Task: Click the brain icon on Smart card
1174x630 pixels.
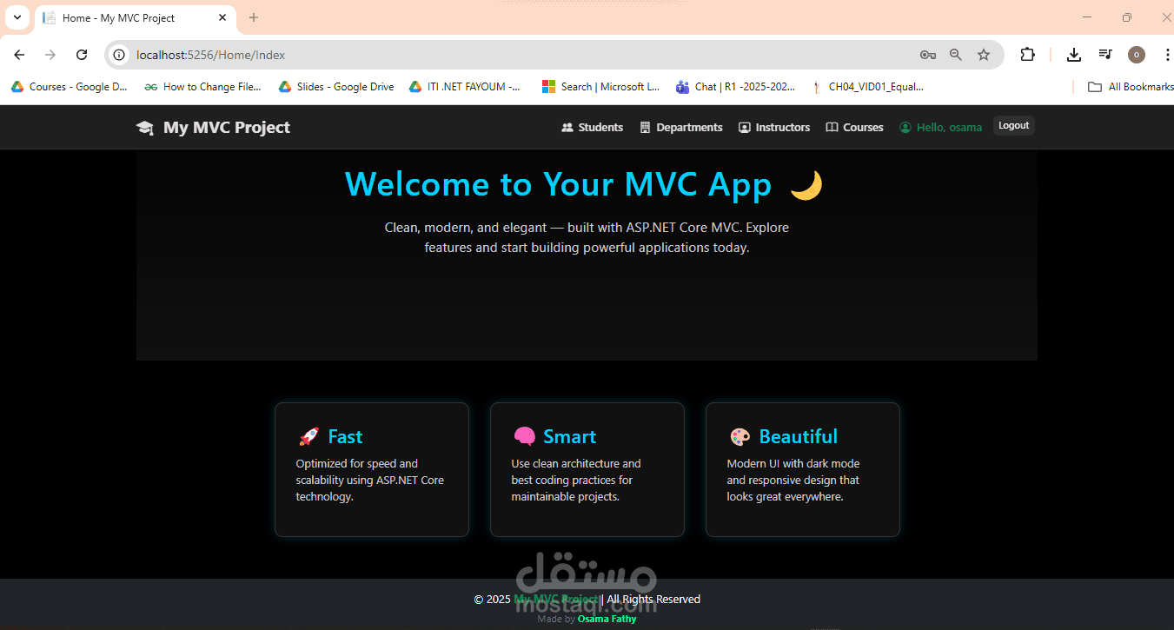Action: [x=524, y=436]
